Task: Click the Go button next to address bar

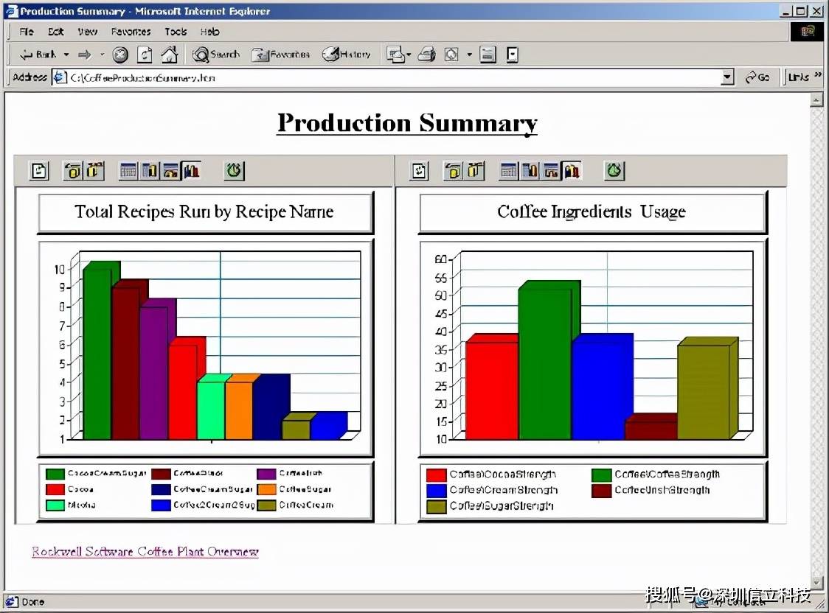Action: [x=757, y=77]
